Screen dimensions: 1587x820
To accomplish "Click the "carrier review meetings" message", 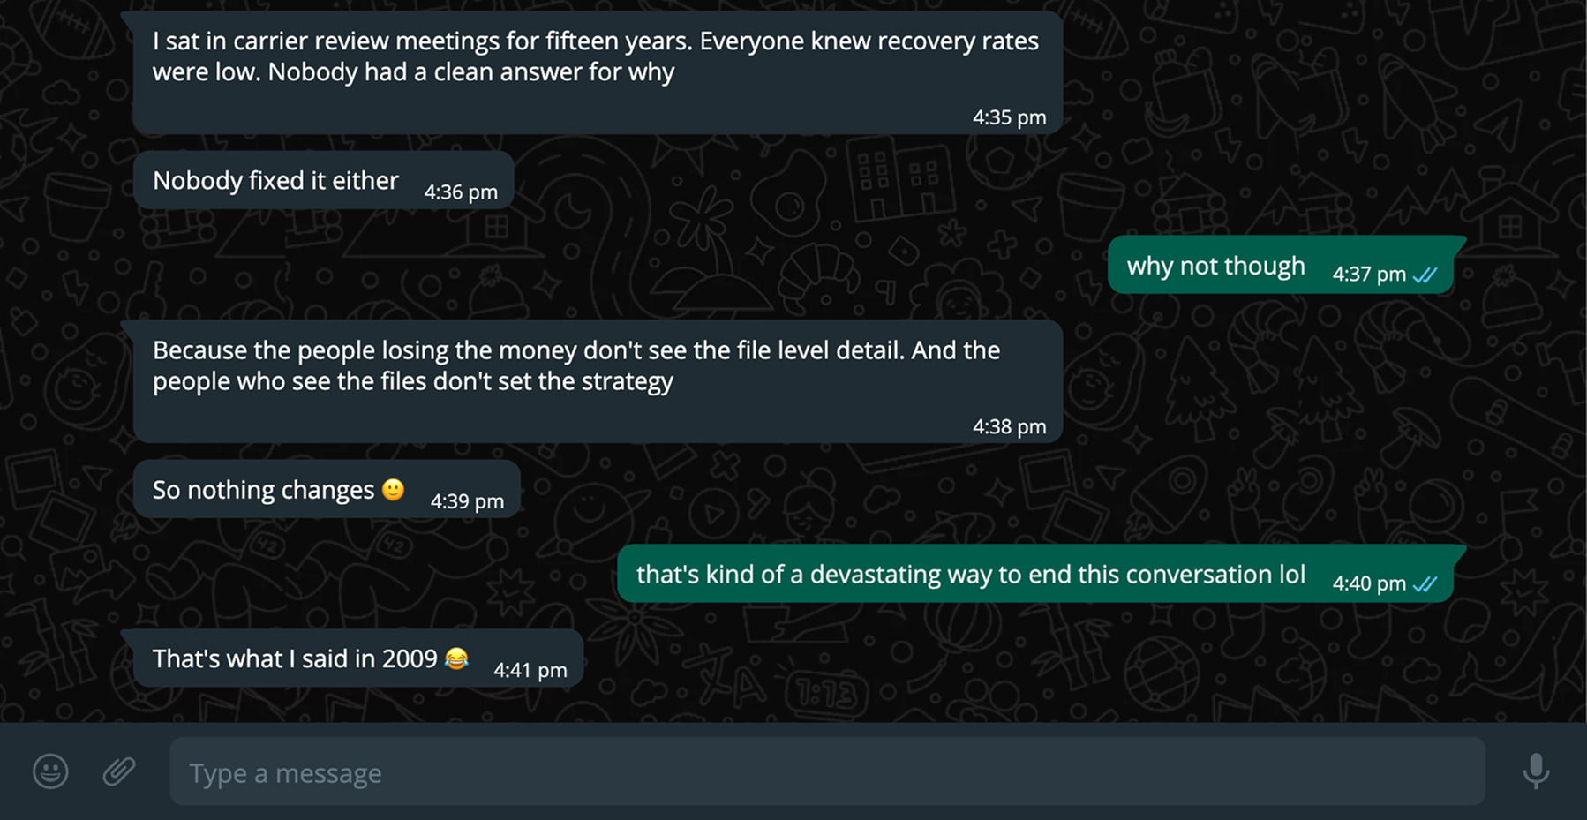I will [x=595, y=56].
